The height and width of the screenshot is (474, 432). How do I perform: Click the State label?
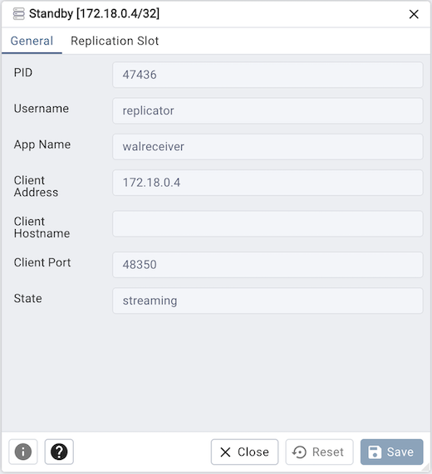click(x=28, y=298)
